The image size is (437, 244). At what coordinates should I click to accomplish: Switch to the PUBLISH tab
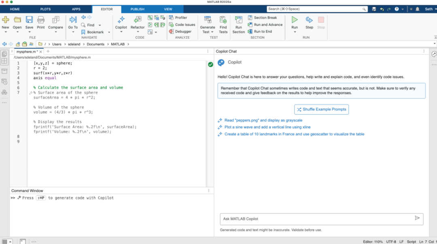coord(138,9)
